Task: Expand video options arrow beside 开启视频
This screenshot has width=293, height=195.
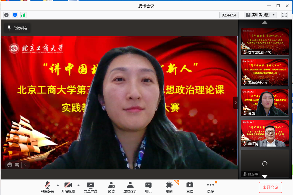Action: pyautogui.click(x=78, y=185)
